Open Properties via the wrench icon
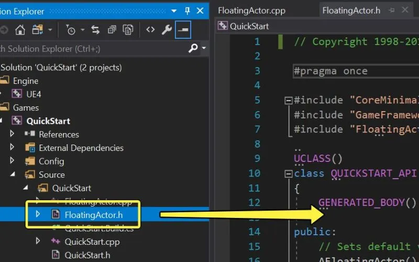 (167, 30)
